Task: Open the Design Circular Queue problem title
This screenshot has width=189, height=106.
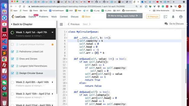Action: pyautogui.click(x=31, y=73)
